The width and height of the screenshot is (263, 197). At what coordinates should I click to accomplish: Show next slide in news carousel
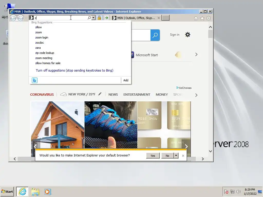pyautogui.click(x=186, y=146)
